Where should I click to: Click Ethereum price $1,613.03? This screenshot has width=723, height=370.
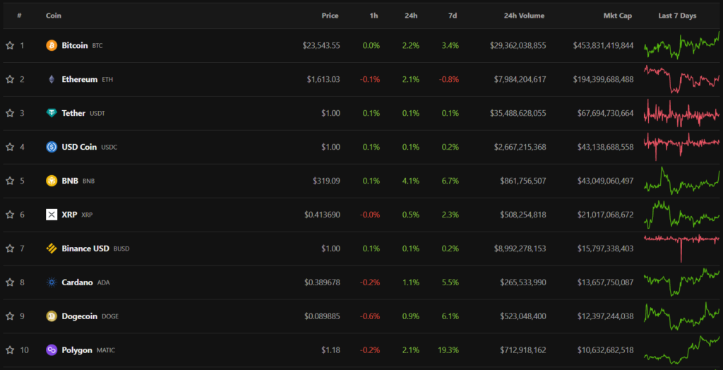point(323,79)
